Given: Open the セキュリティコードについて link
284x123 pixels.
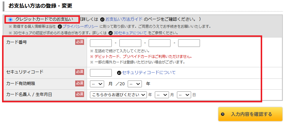Looking at the screenshot, I should (149, 73).
